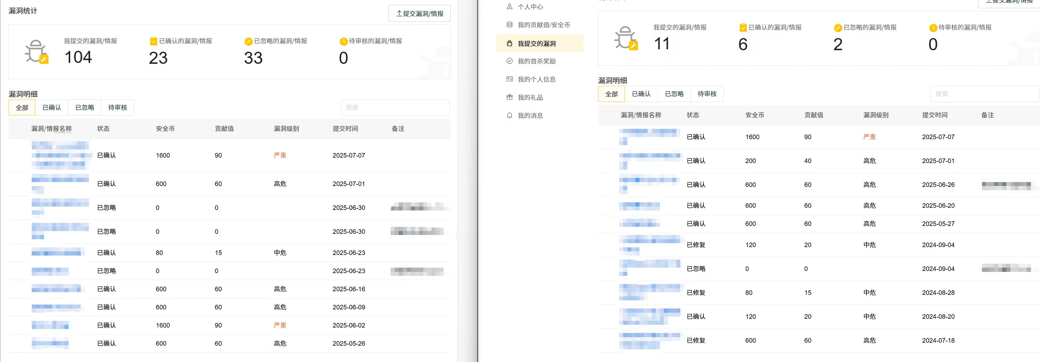Click the coins icon next to 我的贡献值/安全币
Viewport: 1040px width, 362px height.
click(x=509, y=24)
